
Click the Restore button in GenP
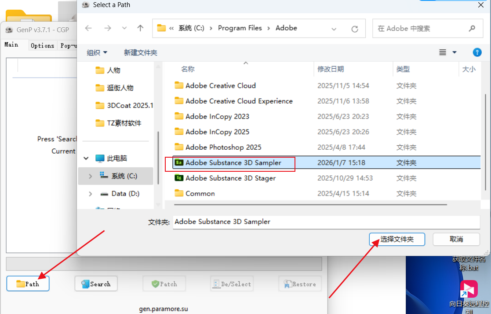(x=300, y=284)
